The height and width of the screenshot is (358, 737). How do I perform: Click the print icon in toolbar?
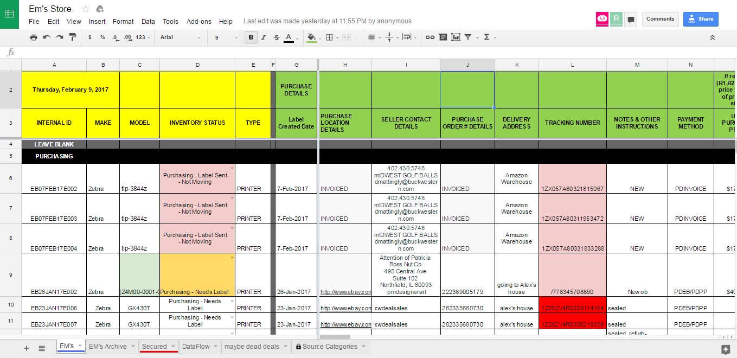point(34,37)
